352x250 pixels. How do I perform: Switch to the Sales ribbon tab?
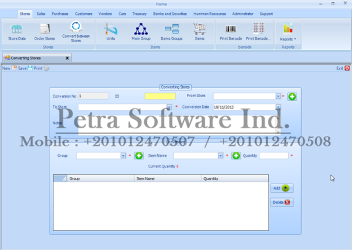(41, 14)
